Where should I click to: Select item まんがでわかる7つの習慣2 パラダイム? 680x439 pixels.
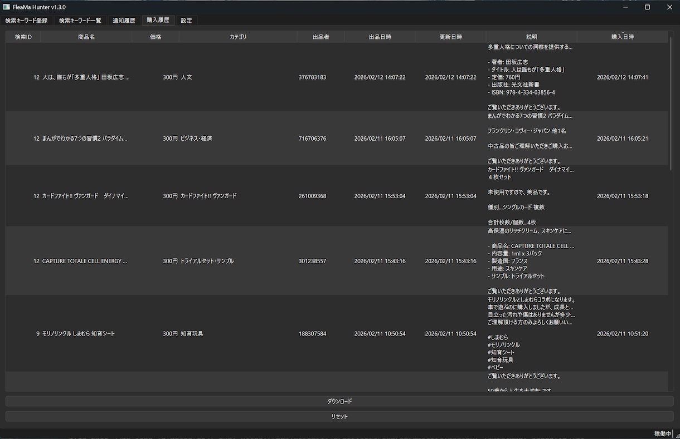tap(85, 139)
